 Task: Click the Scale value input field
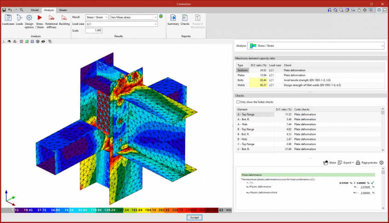coord(94,30)
